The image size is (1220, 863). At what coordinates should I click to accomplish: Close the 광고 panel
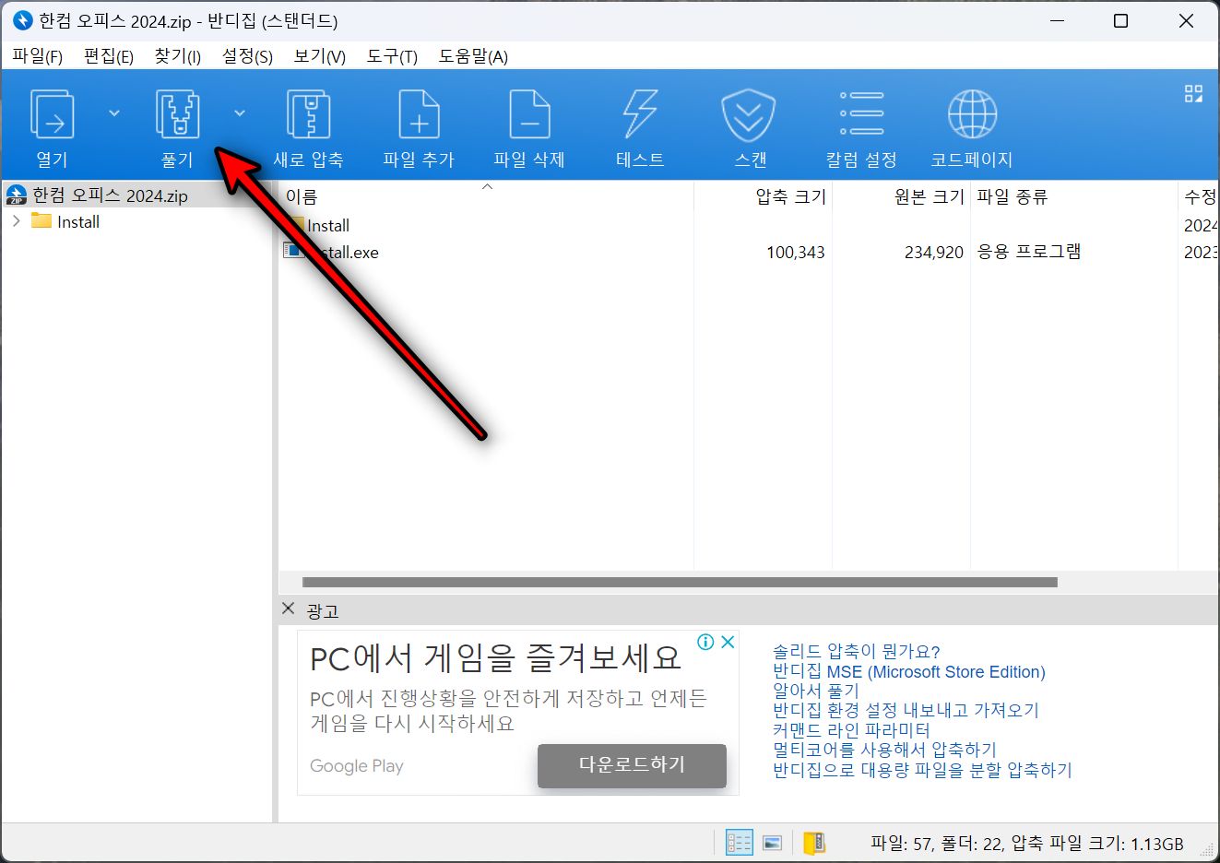(288, 609)
